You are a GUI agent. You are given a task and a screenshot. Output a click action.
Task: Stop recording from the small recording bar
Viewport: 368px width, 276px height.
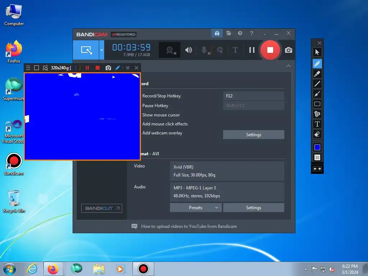pyautogui.click(x=97, y=68)
